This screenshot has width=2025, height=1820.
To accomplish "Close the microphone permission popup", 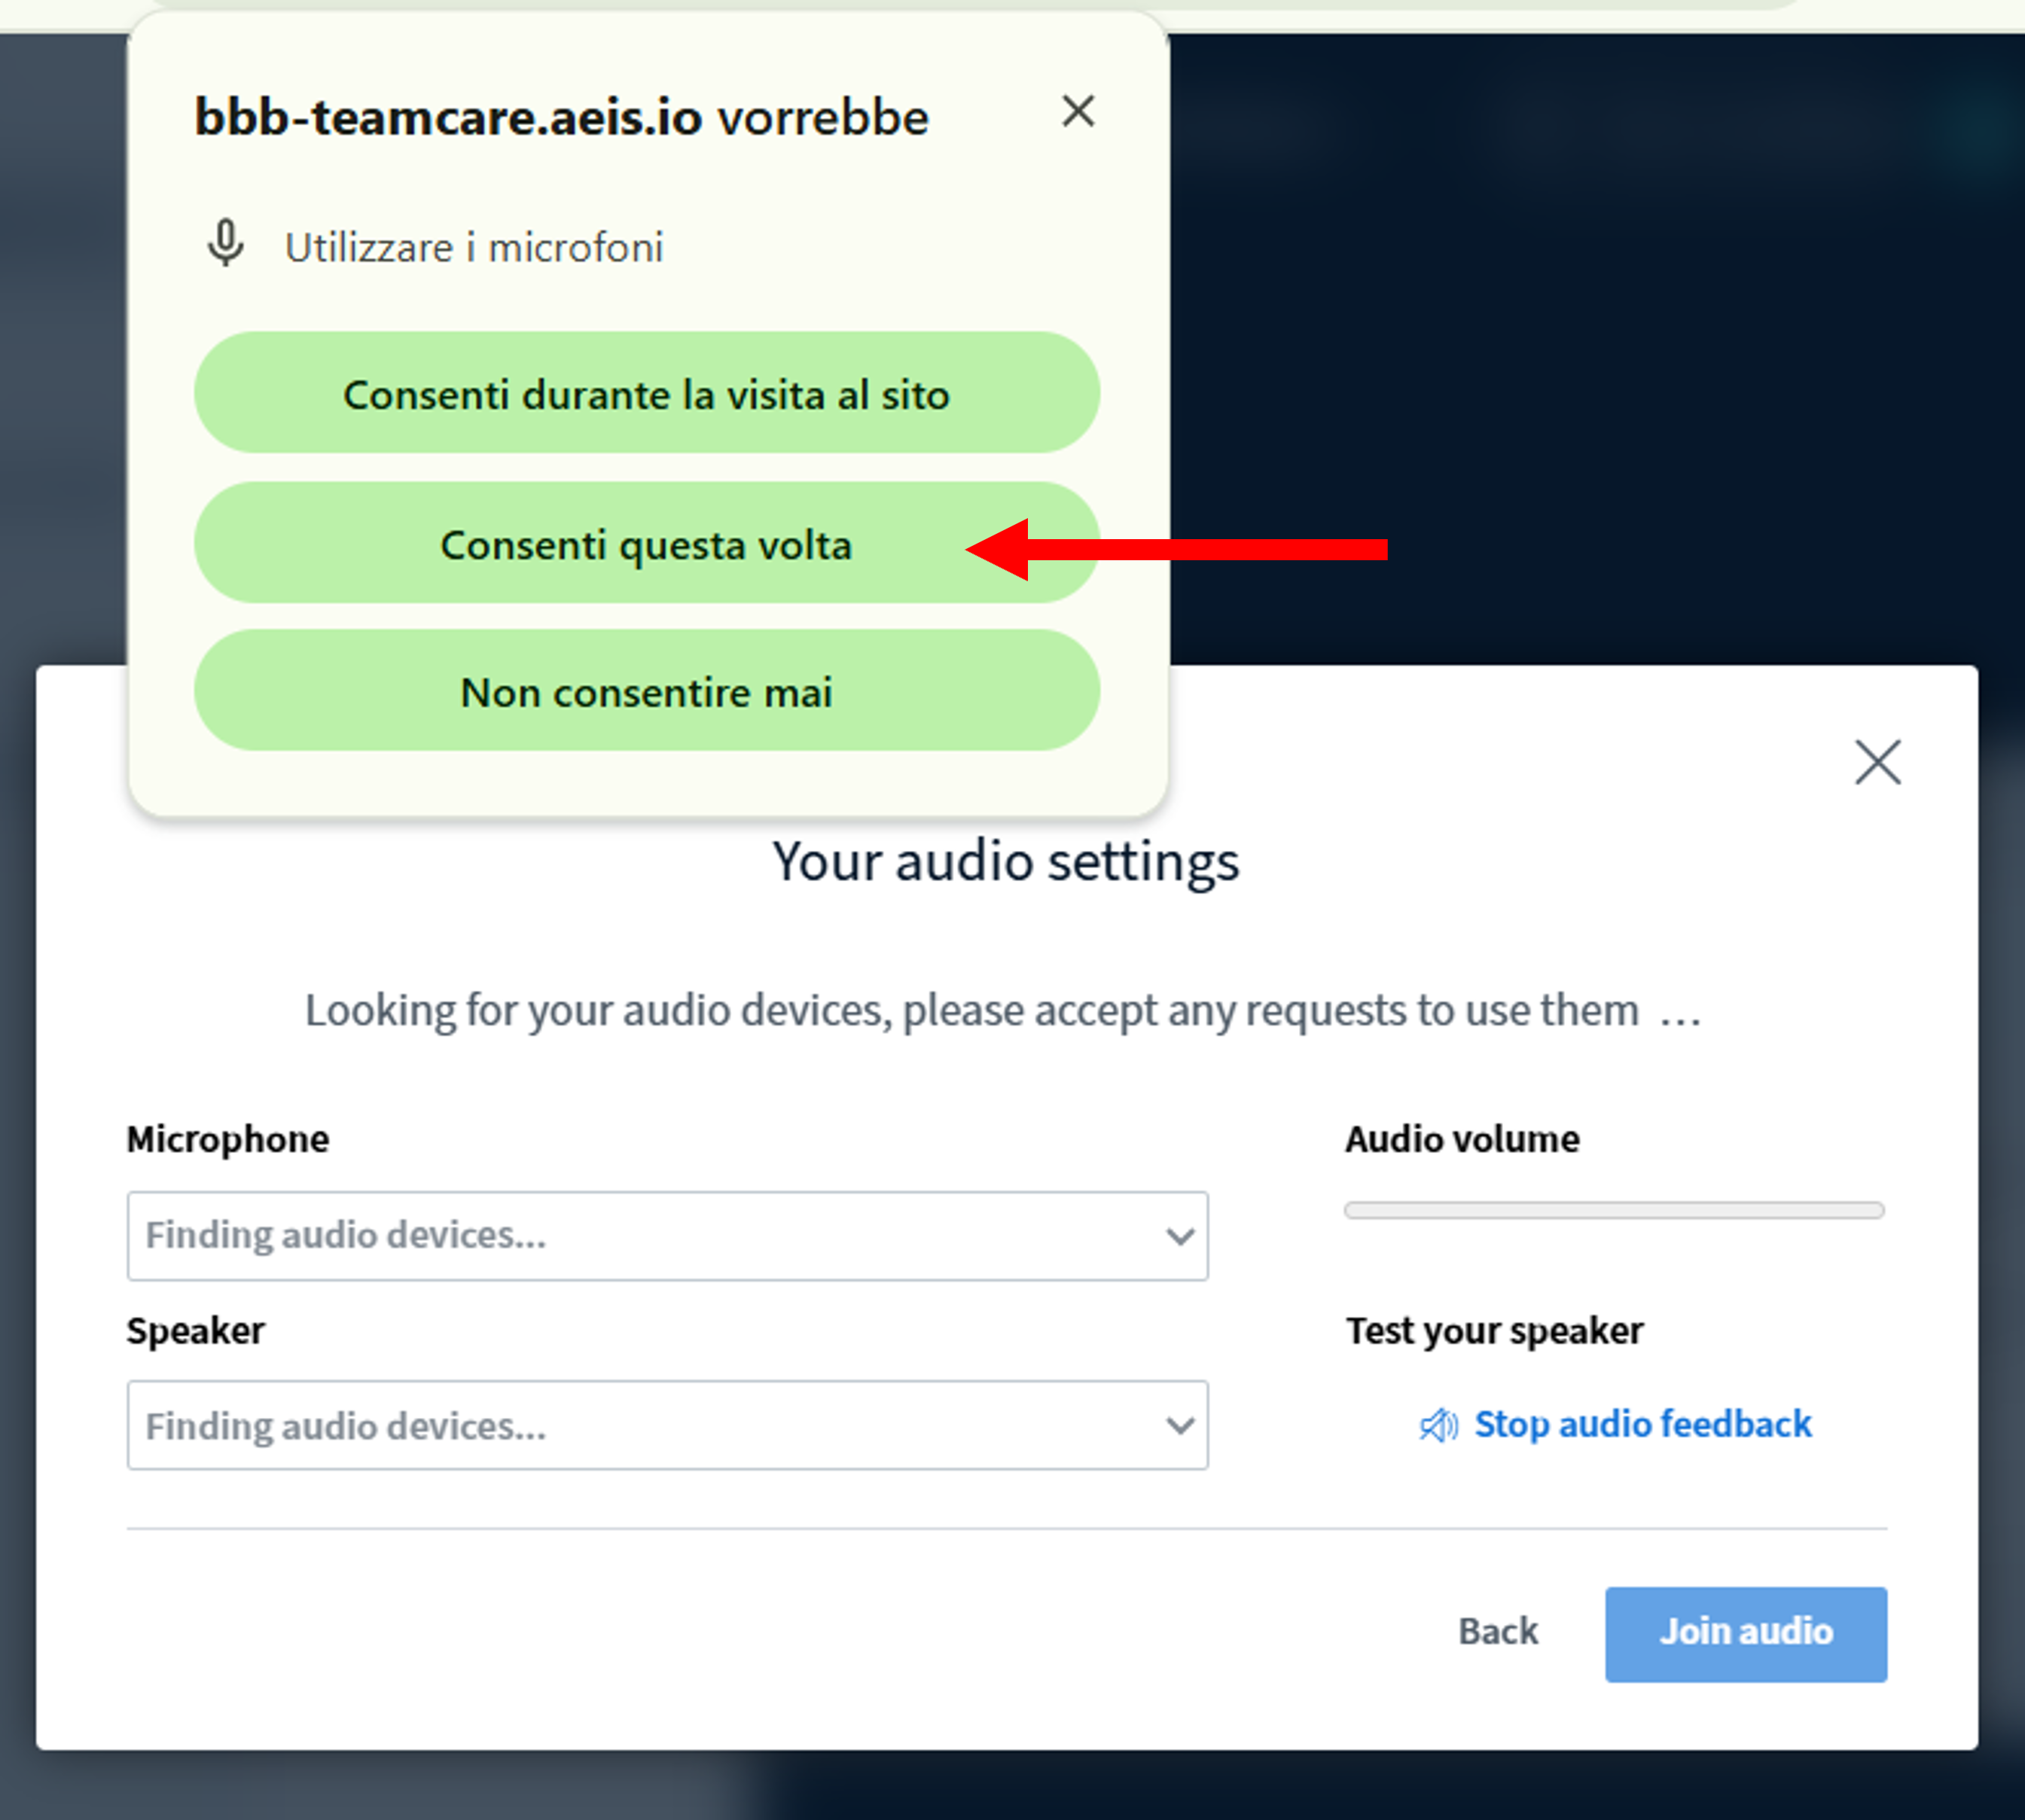I will (1078, 111).
